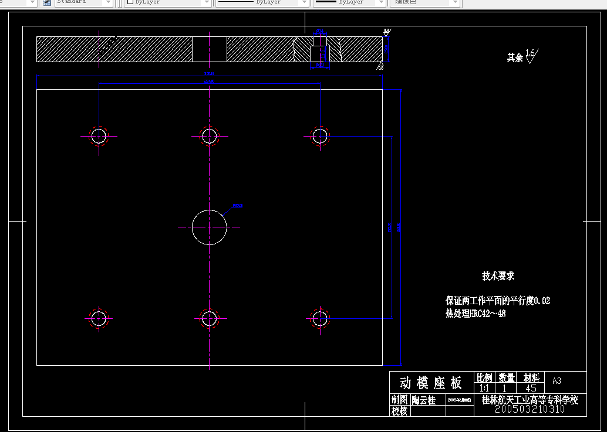Select the 1:1 scale value
Image resolution: width=607 pixels, height=432 pixels.
point(484,389)
